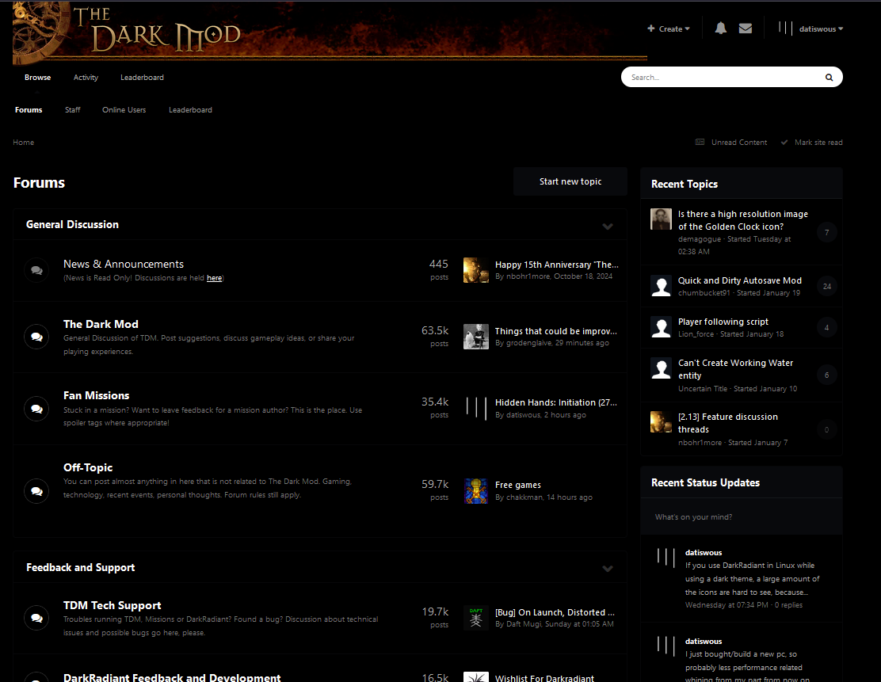
Task: Open the messages envelope icon
Action: point(745,28)
